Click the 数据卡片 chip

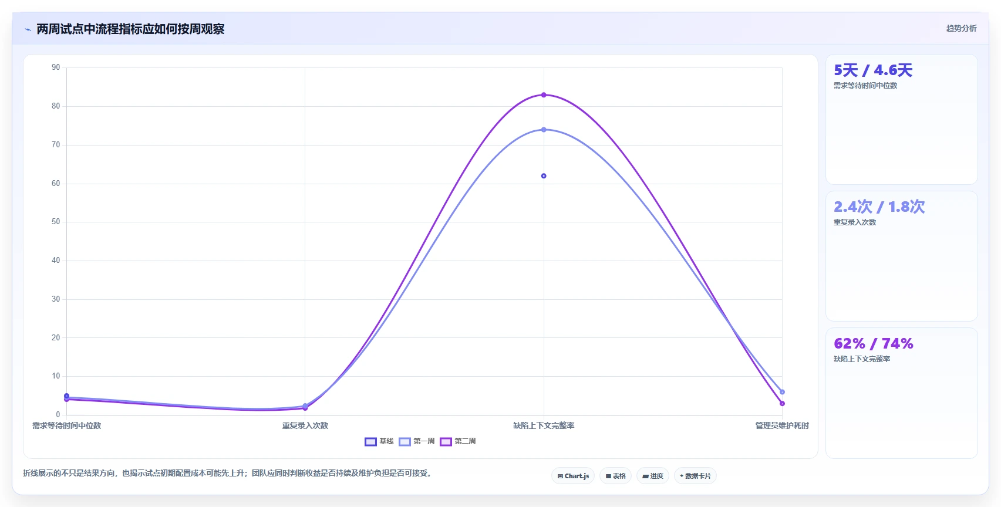[695, 476]
